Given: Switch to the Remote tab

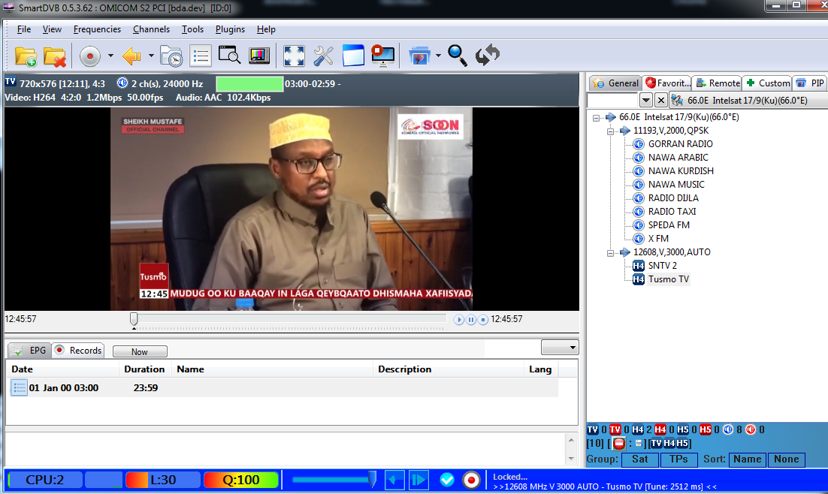Looking at the screenshot, I should (718, 83).
